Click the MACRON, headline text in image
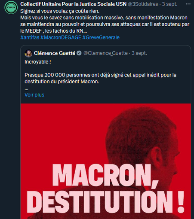Screen dimensions: 194x219 (105, 175)
